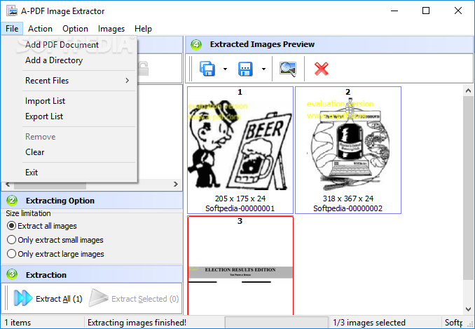Click the green step 3 badge icon

12,274
